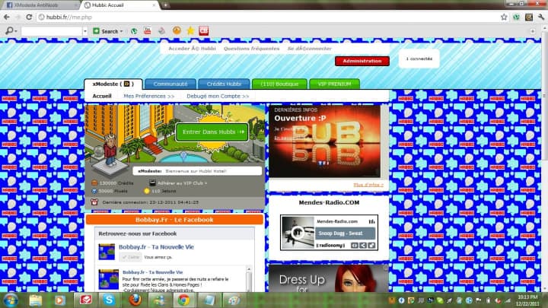Image resolution: width=548 pixels, height=308 pixels.
Task: Open the media player taskbar icon
Action: coord(60,300)
